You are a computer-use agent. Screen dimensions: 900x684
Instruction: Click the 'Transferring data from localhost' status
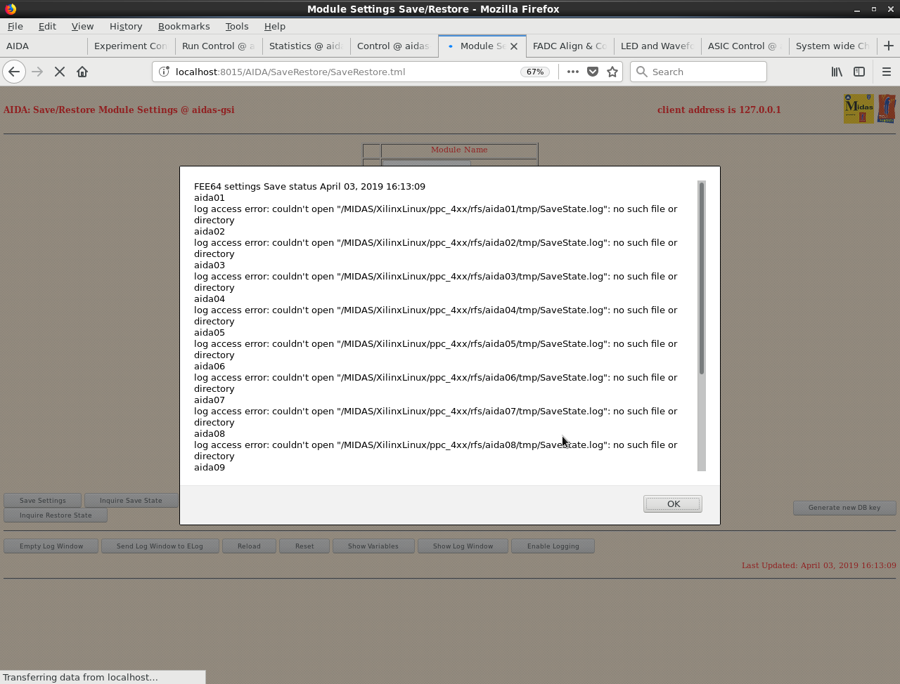pyautogui.click(x=80, y=677)
